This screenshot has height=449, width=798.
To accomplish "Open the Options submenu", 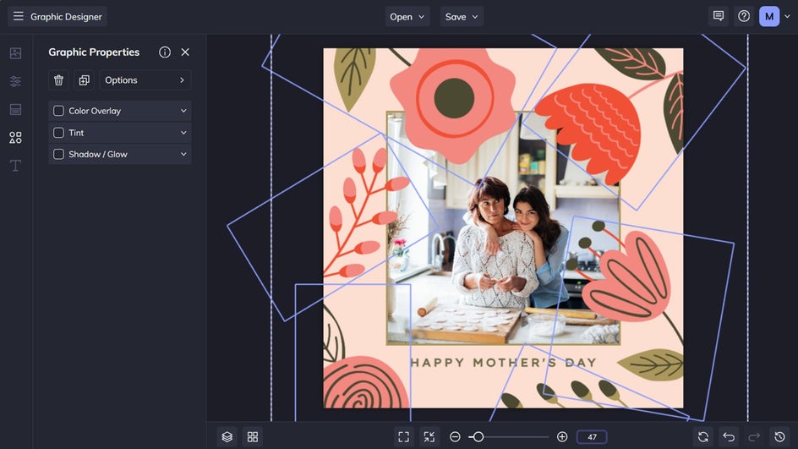I will 145,80.
